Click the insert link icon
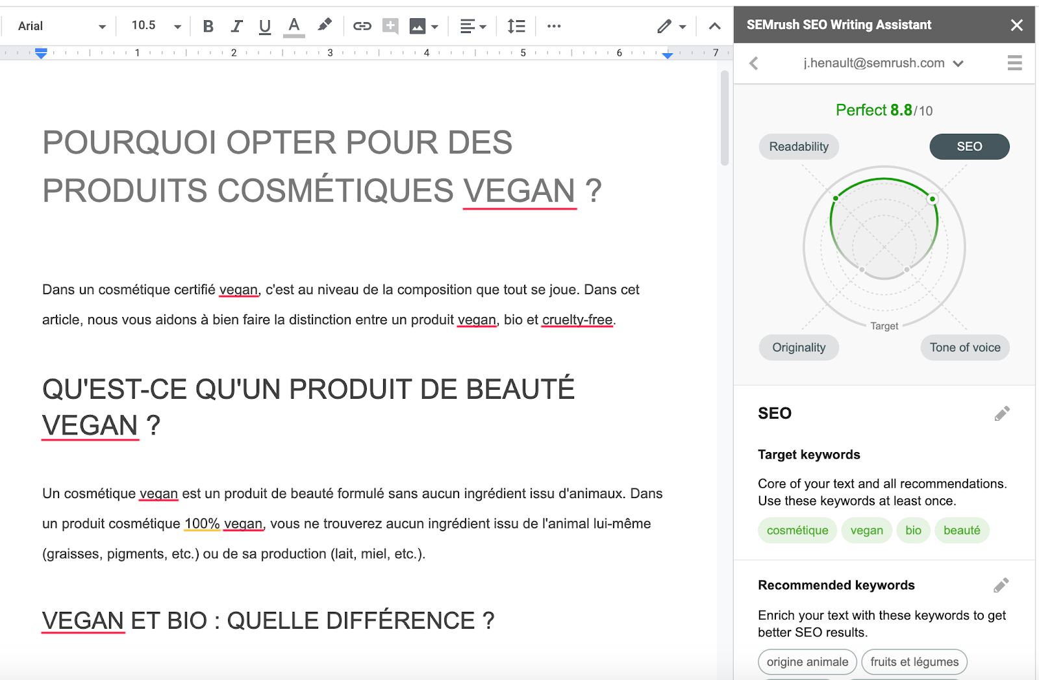The width and height of the screenshot is (1039, 680). pyautogui.click(x=362, y=26)
